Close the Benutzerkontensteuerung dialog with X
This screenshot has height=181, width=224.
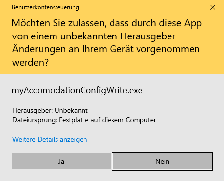pyautogui.click(x=213, y=7)
